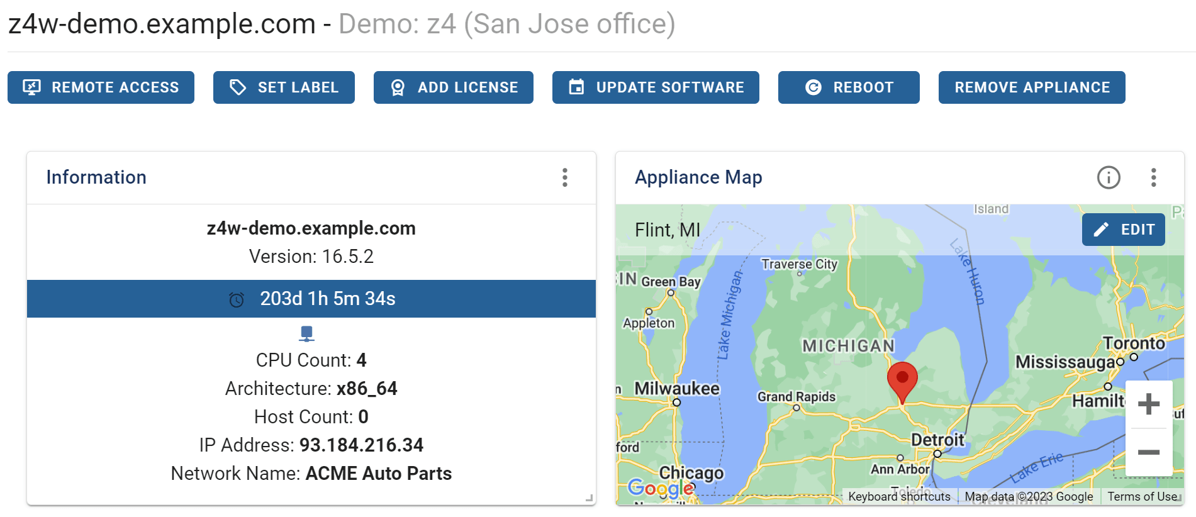This screenshot has height=517, width=1196.
Task: Click the Information card title
Action: (x=96, y=177)
